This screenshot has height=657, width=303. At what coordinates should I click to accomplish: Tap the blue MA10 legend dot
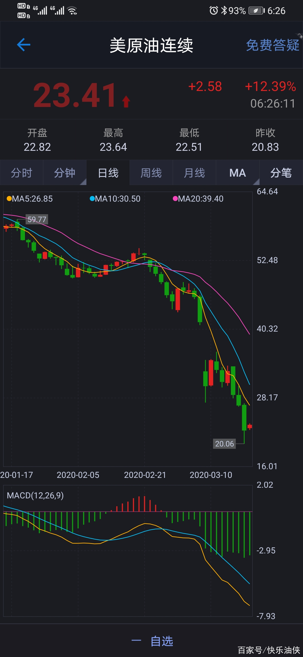[x=92, y=199]
